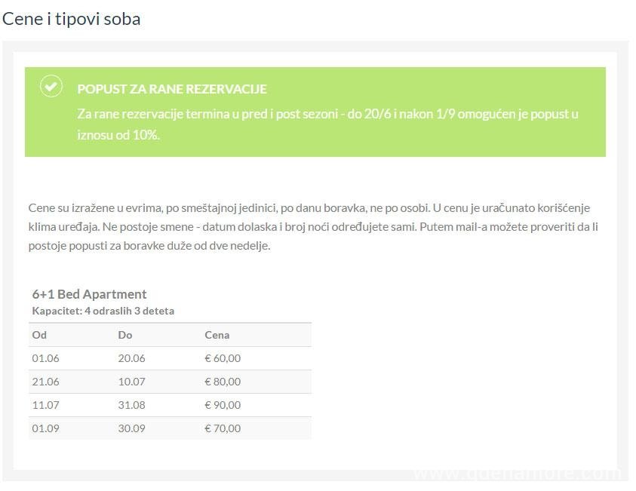Click the 'Cena' column header

click(x=217, y=335)
